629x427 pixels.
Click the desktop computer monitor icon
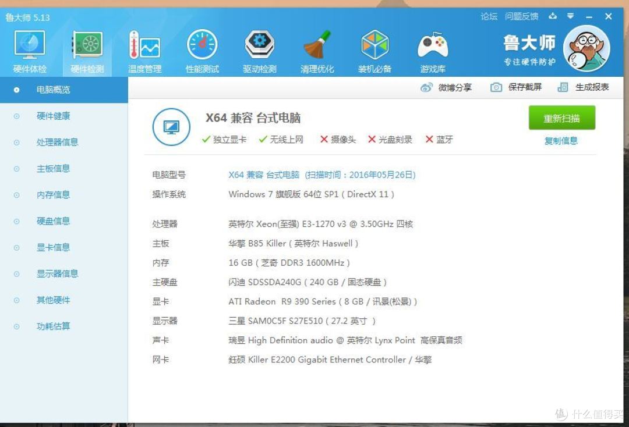point(171,127)
